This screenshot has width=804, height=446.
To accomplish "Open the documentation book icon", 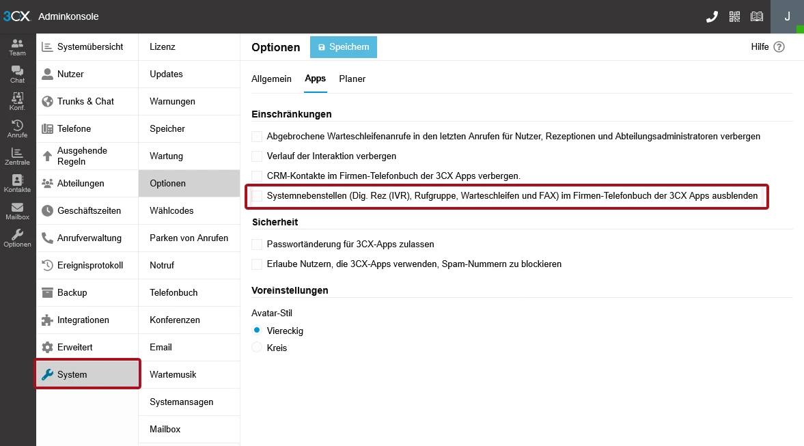I will (x=757, y=16).
